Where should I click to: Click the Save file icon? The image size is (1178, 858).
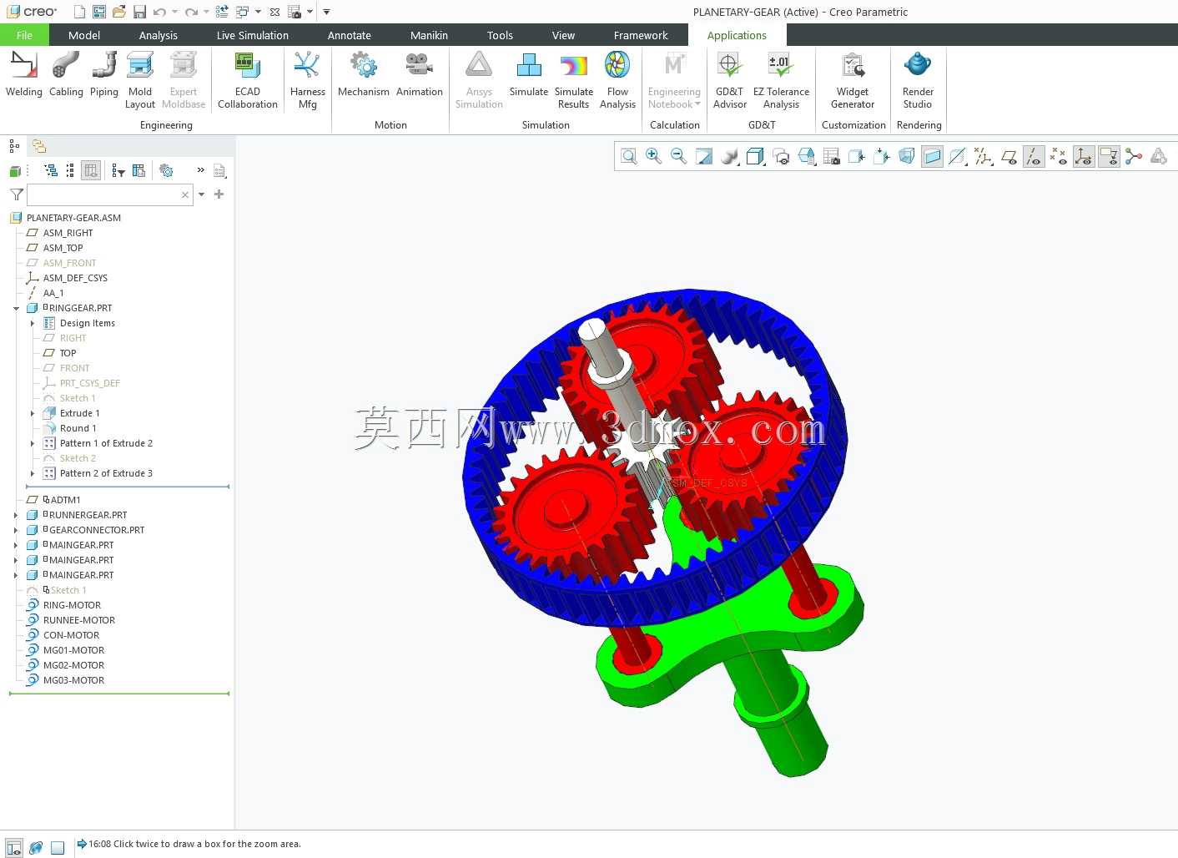point(139,12)
